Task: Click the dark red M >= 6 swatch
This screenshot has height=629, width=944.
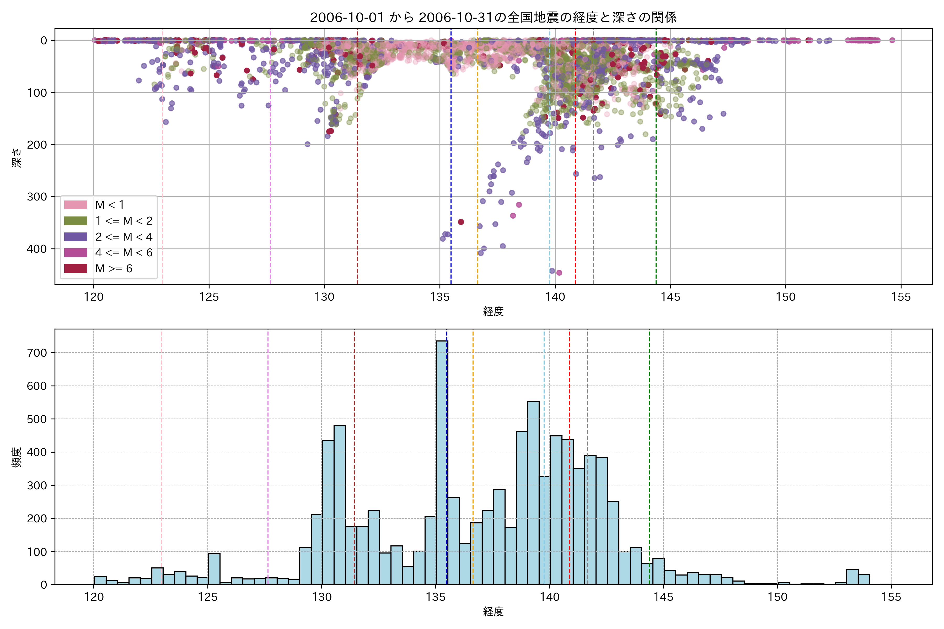Action: [x=76, y=268]
